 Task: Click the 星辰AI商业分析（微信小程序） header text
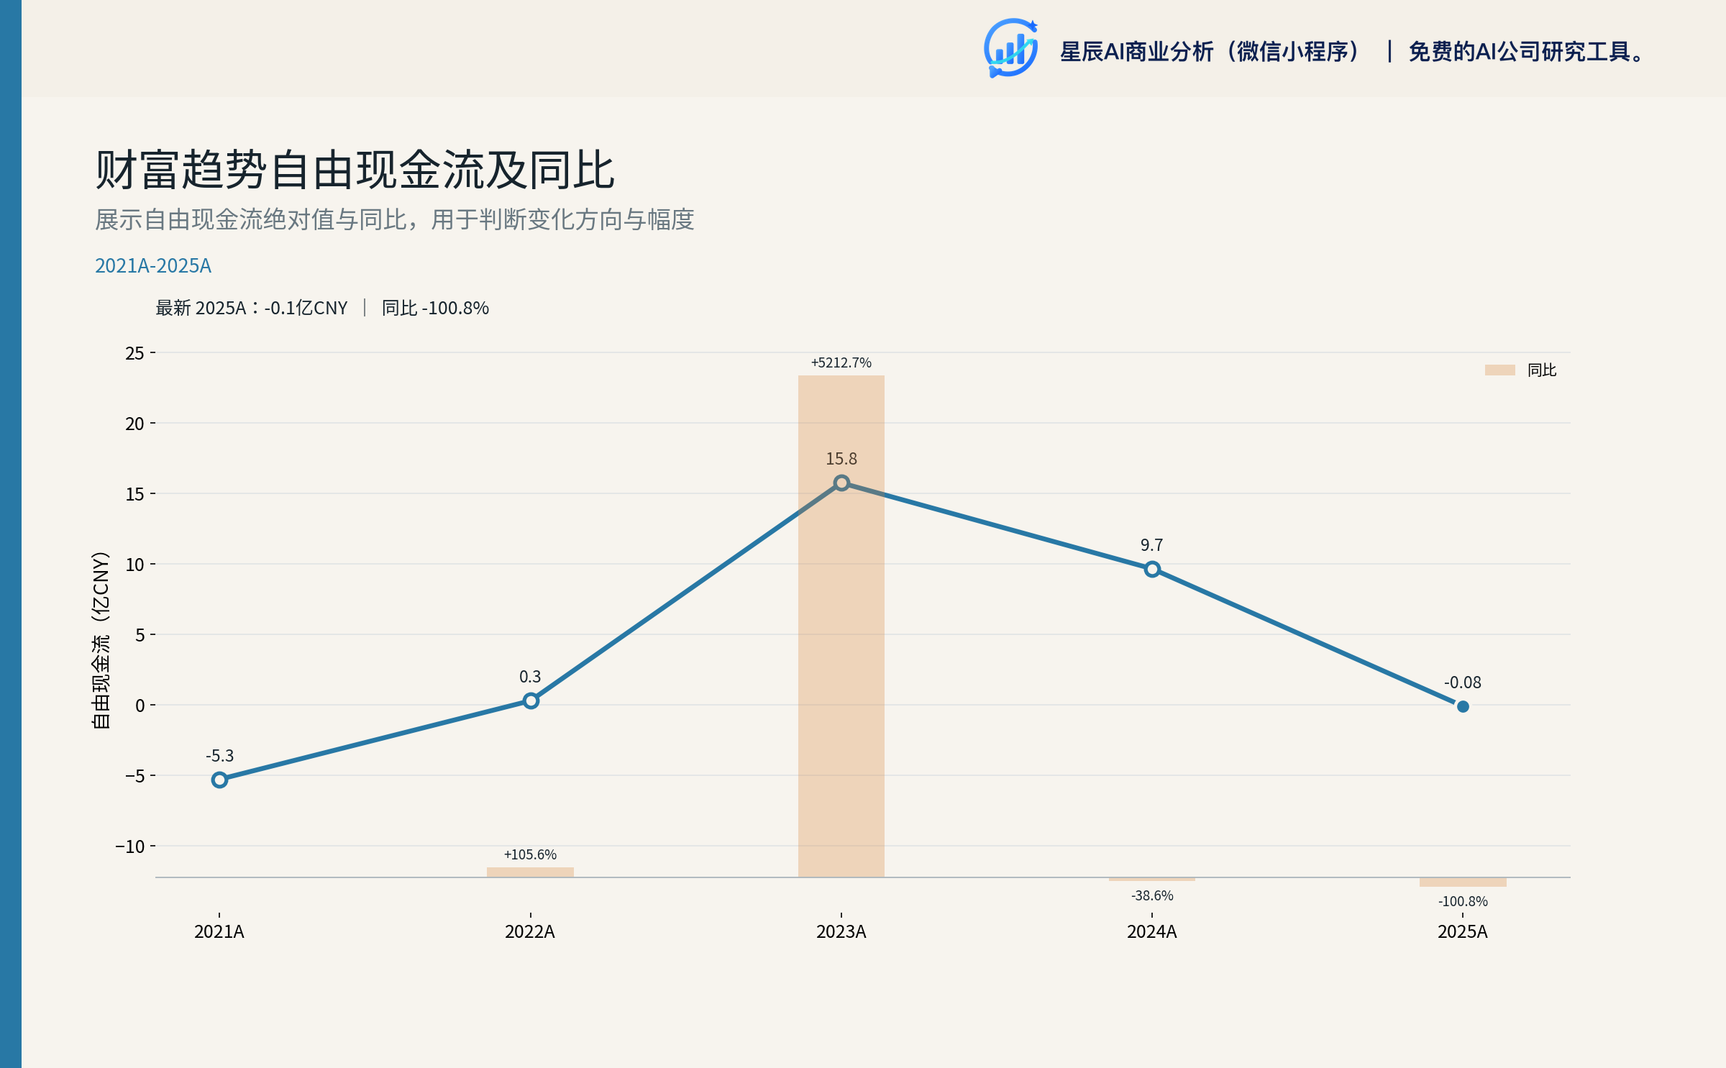click(x=1210, y=52)
